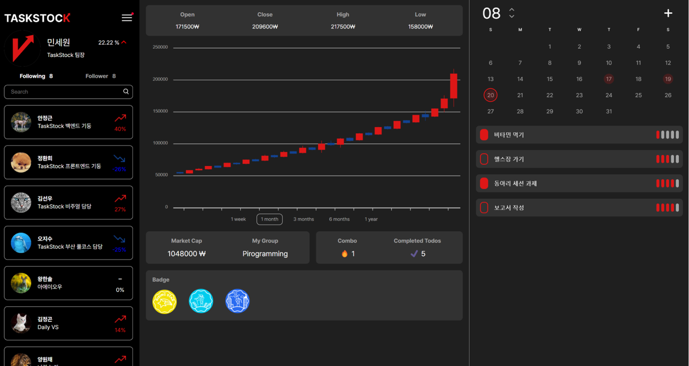
Task: Switch chart range to 1 year
Action: pyautogui.click(x=370, y=219)
